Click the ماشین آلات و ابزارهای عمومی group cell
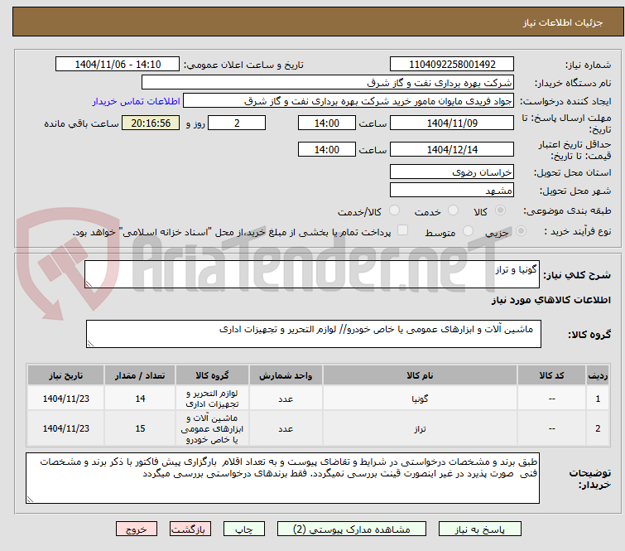The height and width of the screenshot is (551, 625). tap(212, 428)
